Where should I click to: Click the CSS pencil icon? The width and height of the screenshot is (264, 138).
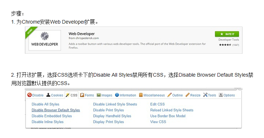[68, 95]
